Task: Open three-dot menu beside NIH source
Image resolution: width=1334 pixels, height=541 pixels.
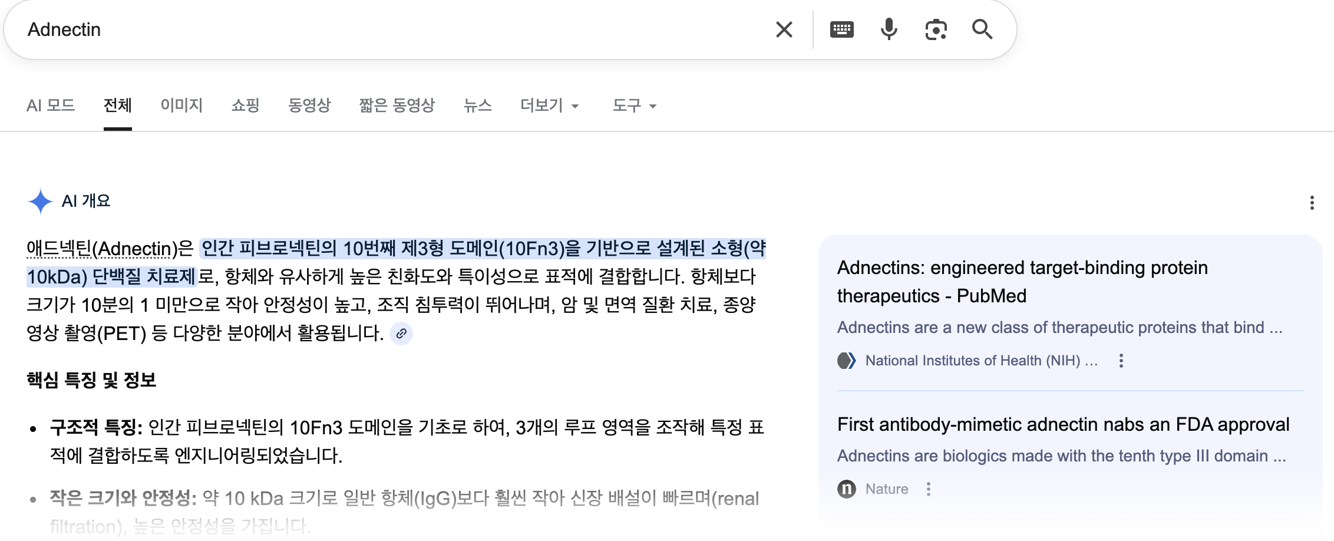Action: coord(1121,361)
